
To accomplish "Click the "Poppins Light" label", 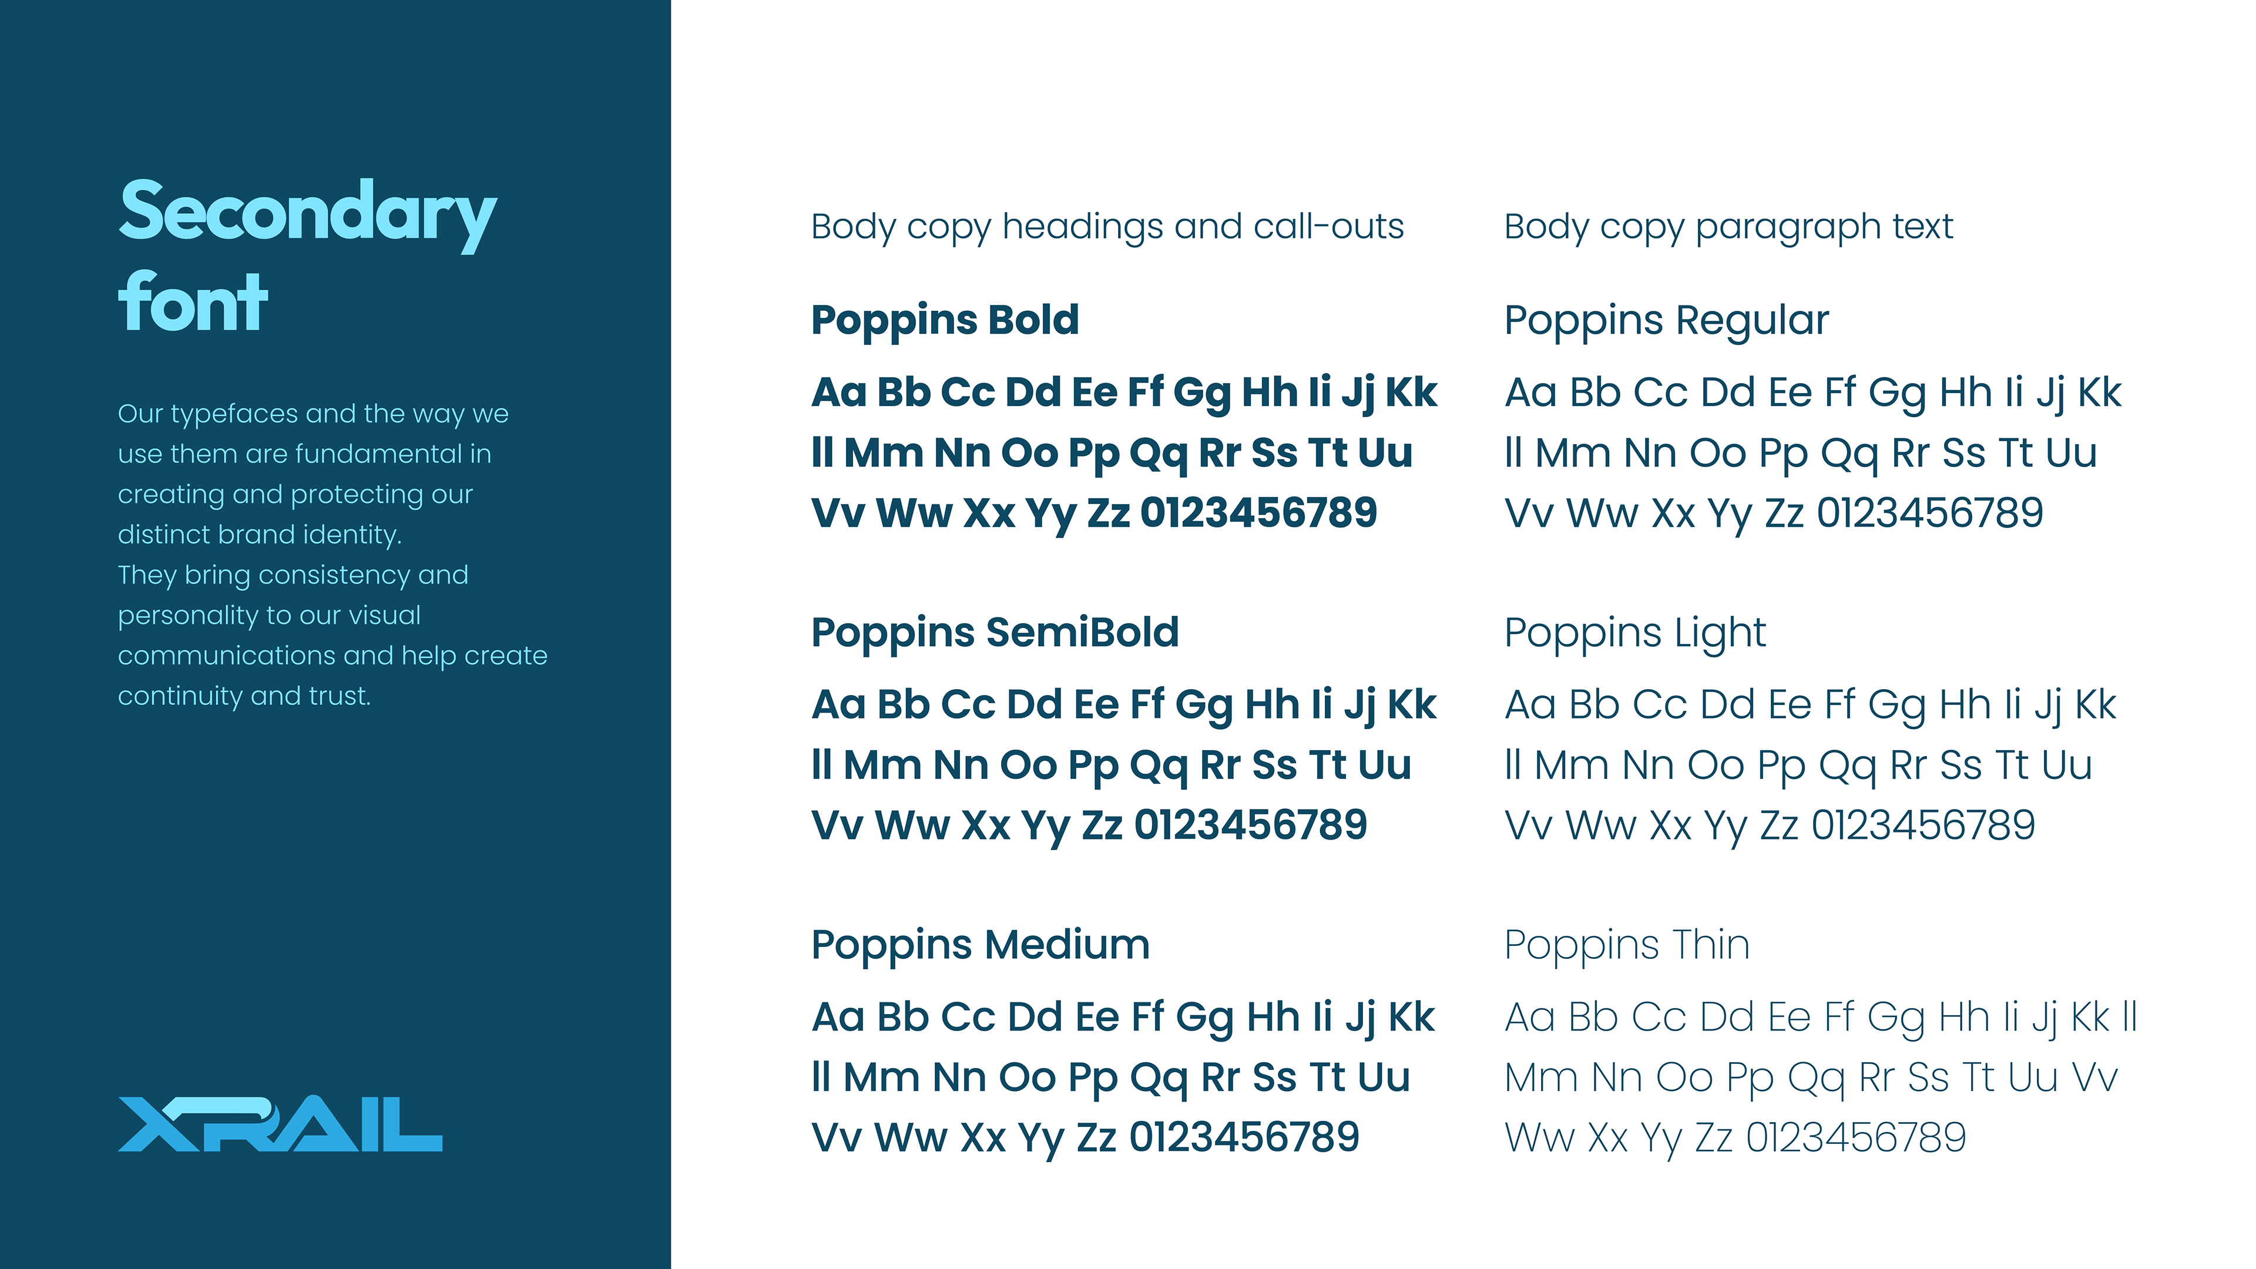I will pyautogui.click(x=1634, y=633).
